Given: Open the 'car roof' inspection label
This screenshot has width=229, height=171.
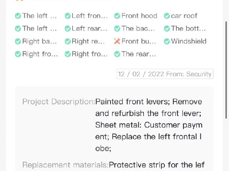Looking at the screenshot, I should pos(184,16).
